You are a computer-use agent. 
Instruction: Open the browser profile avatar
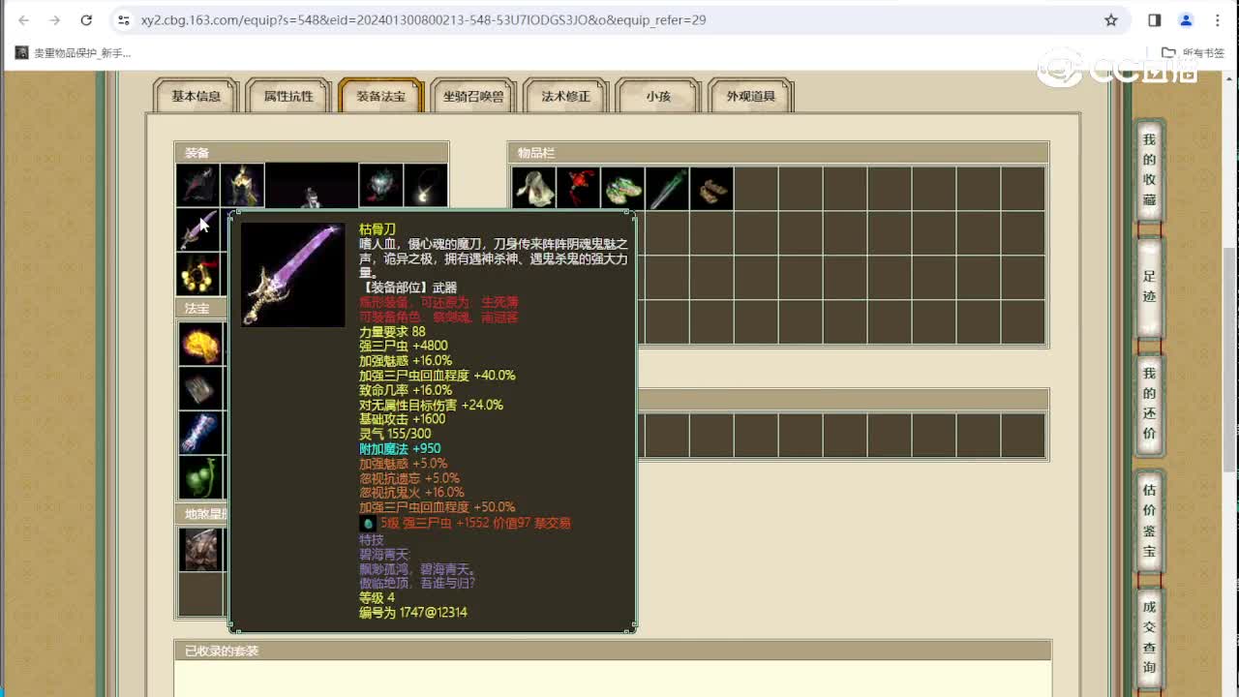click(1186, 19)
